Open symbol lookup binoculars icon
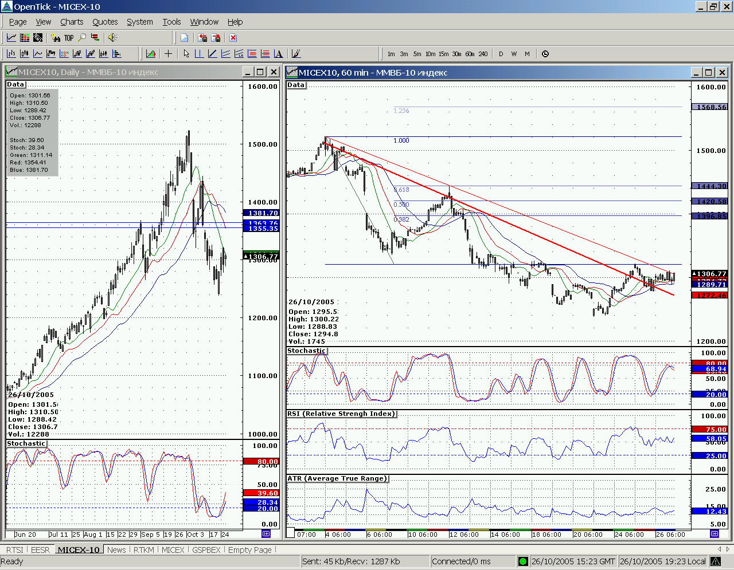 point(56,38)
